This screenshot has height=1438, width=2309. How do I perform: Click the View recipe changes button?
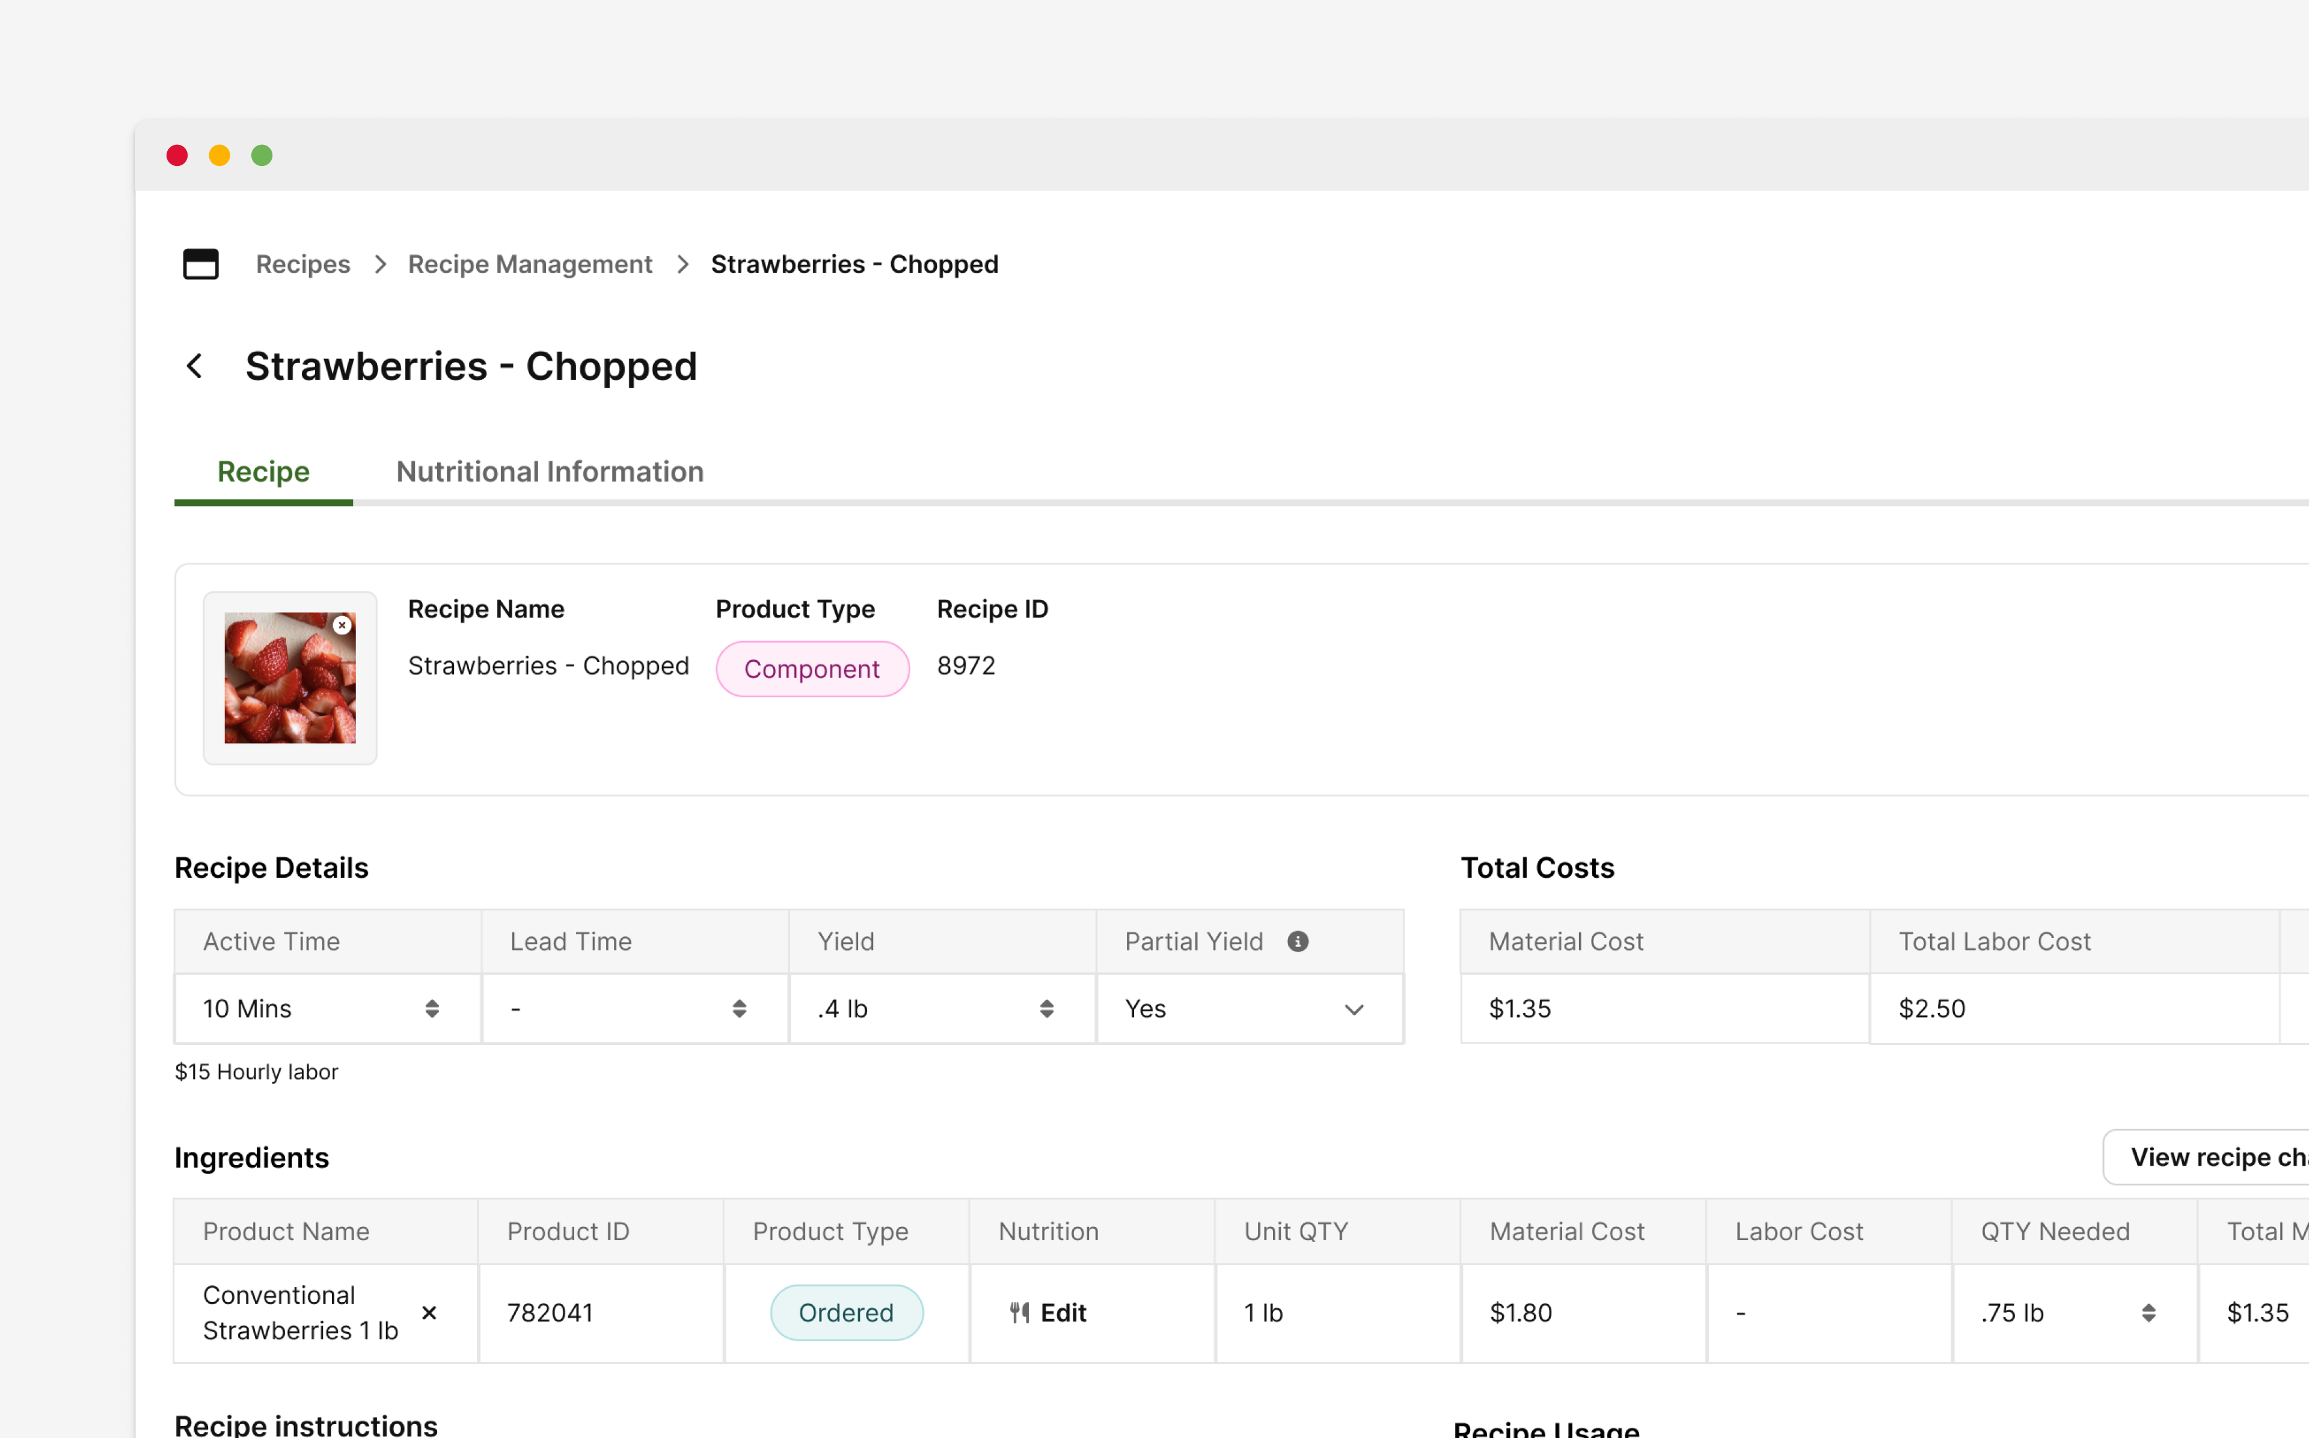point(2206,1157)
